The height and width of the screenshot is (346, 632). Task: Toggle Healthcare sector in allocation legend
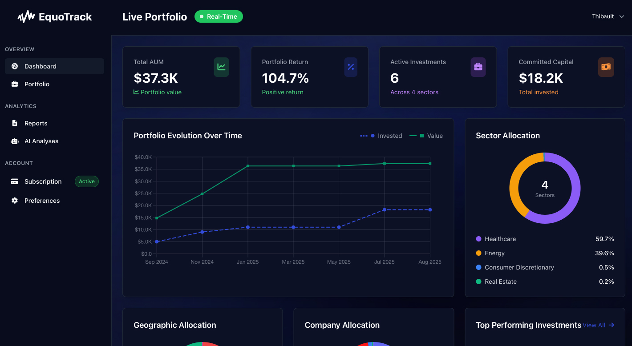point(500,239)
